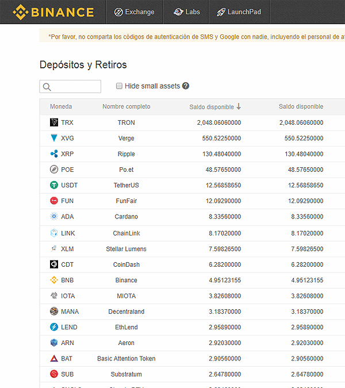Select the EthLend full name cell
This screenshot has width=345, height=388.
pos(126,327)
